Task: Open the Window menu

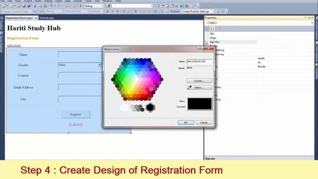Action: click(x=107, y=1)
